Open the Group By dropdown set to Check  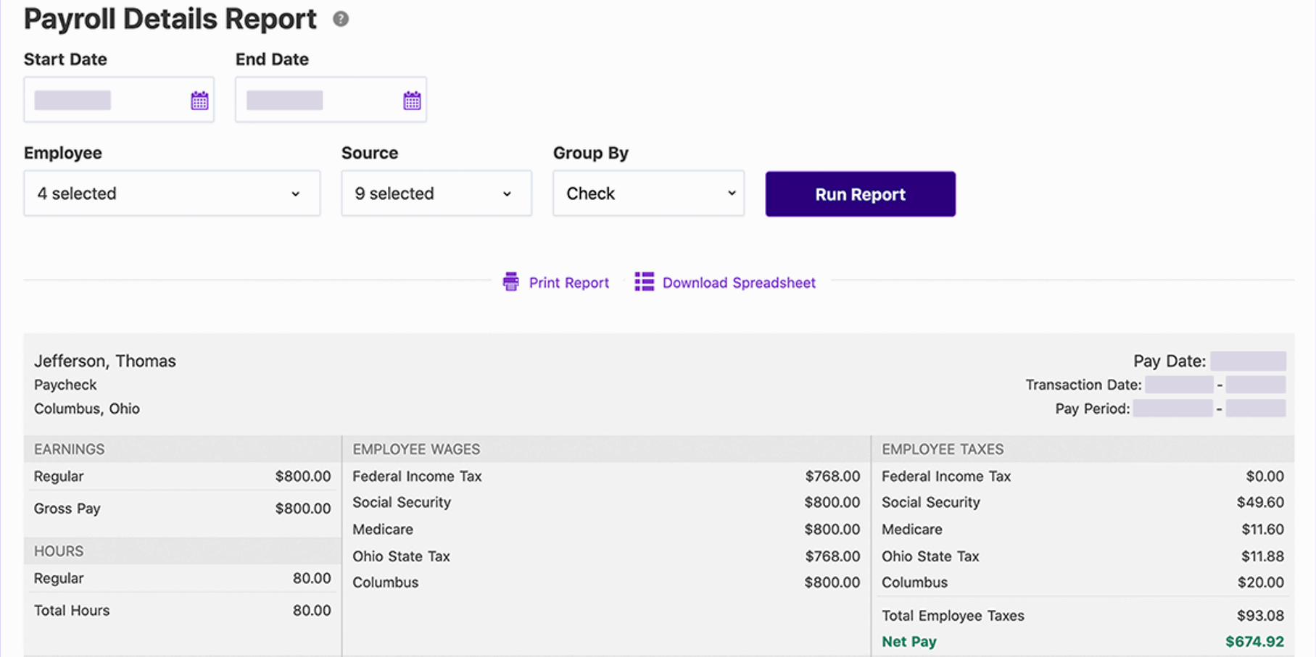point(647,193)
